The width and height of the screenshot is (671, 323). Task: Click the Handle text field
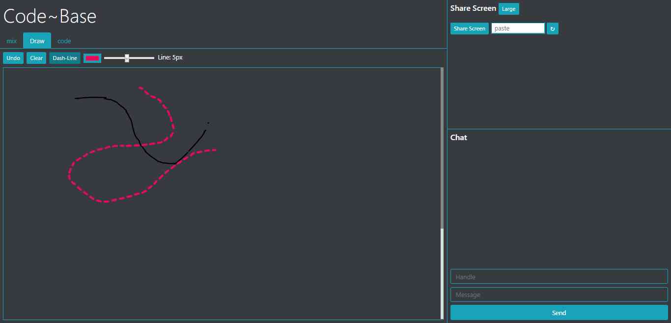[559, 277]
